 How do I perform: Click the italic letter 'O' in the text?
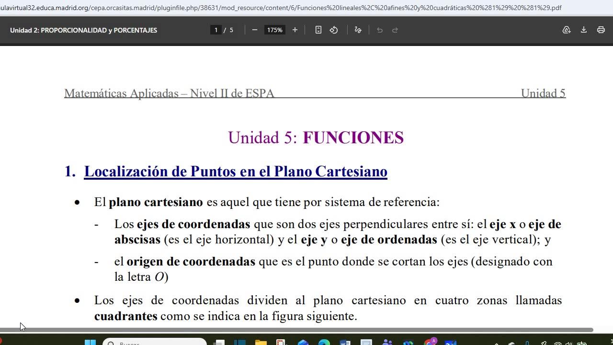pos(159,277)
